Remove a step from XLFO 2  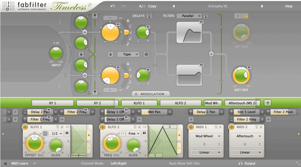[179, 148]
